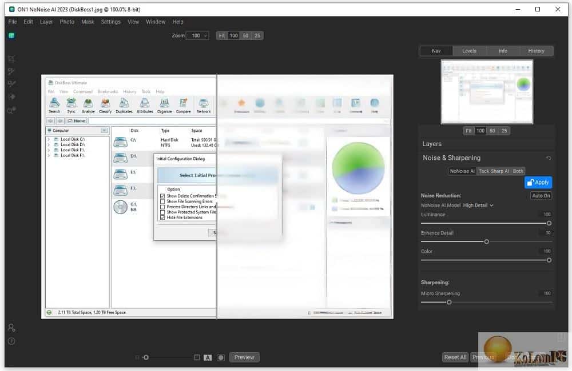The height and width of the screenshot is (371, 572).
Task: Reset Noise & Sharpening with the undo arrow
Action: [x=549, y=158]
